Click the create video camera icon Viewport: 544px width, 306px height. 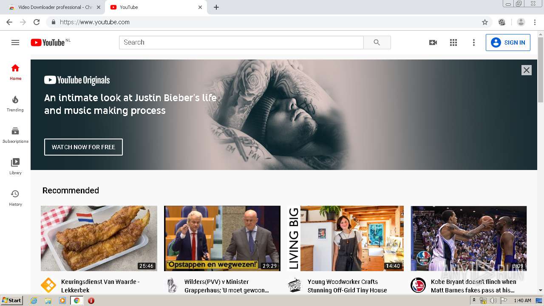(x=433, y=42)
